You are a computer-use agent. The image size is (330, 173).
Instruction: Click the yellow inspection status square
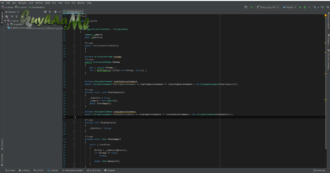(325, 15)
